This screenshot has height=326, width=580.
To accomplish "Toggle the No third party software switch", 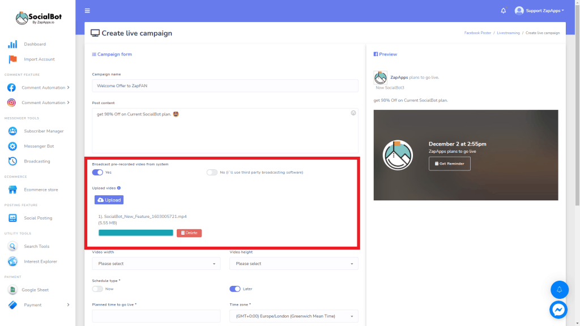I will coord(212,173).
